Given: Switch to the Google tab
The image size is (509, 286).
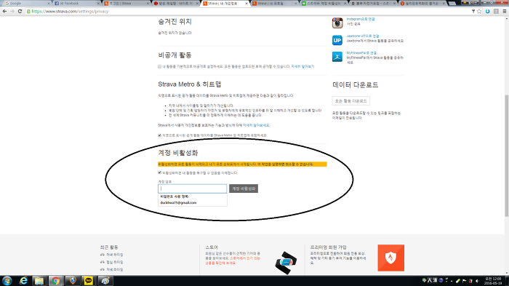Looking at the screenshot, I should click(28, 3).
